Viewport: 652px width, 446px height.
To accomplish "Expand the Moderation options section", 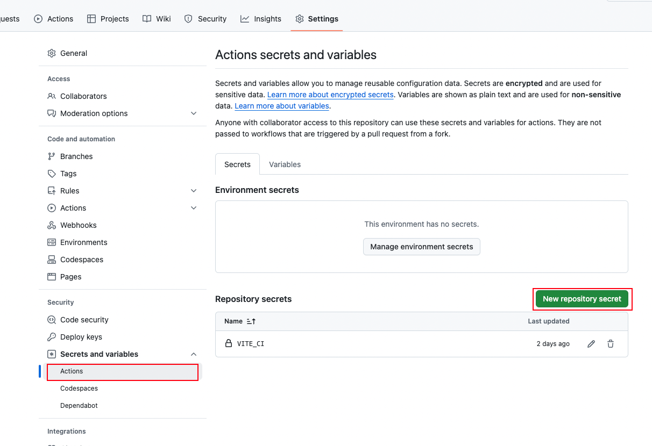I will 194,113.
